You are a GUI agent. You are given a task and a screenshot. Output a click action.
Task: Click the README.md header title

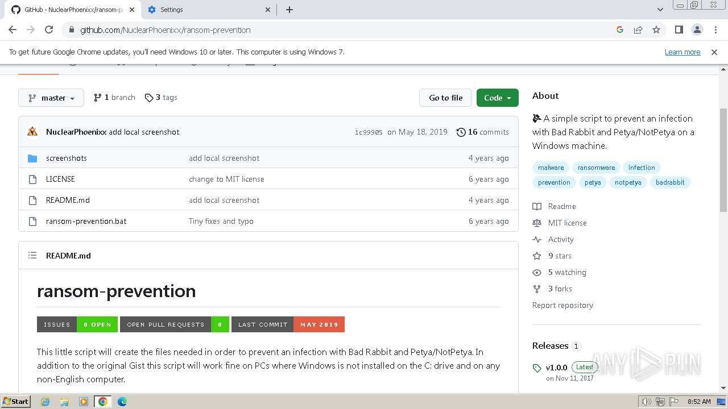click(x=68, y=256)
